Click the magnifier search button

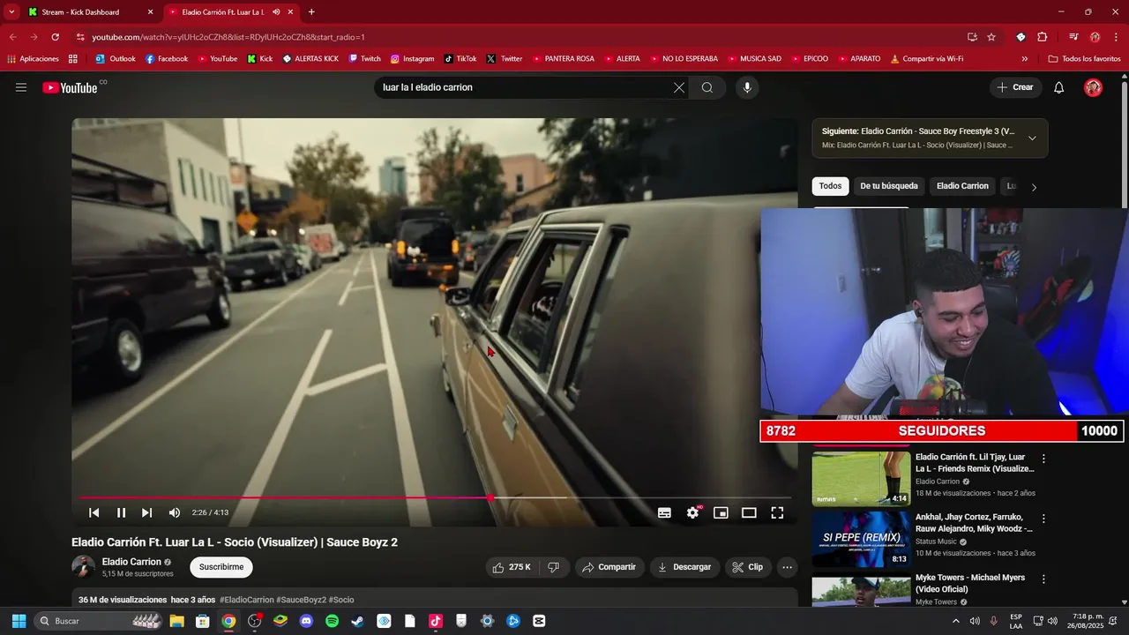coord(707,87)
